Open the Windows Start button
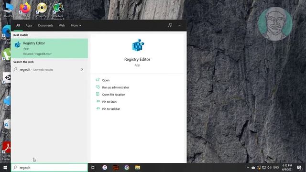The height and width of the screenshot is (172, 306). [x=5, y=168]
